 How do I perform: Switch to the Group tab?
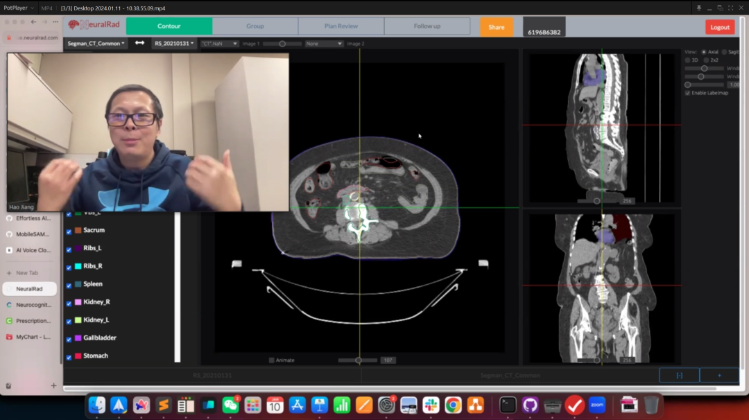[255, 26]
